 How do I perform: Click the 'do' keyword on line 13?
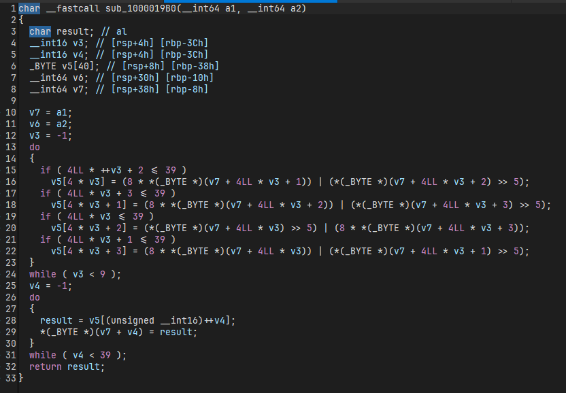tap(35, 147)
